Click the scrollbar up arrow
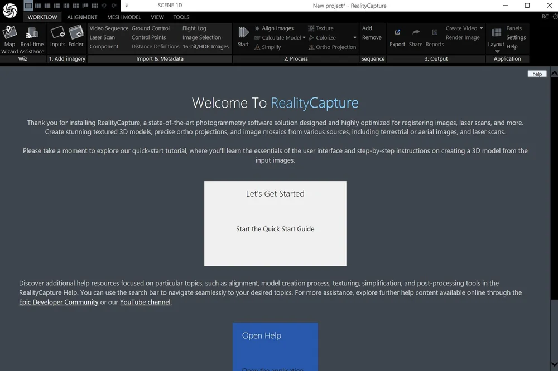 [x=555, y=74]
